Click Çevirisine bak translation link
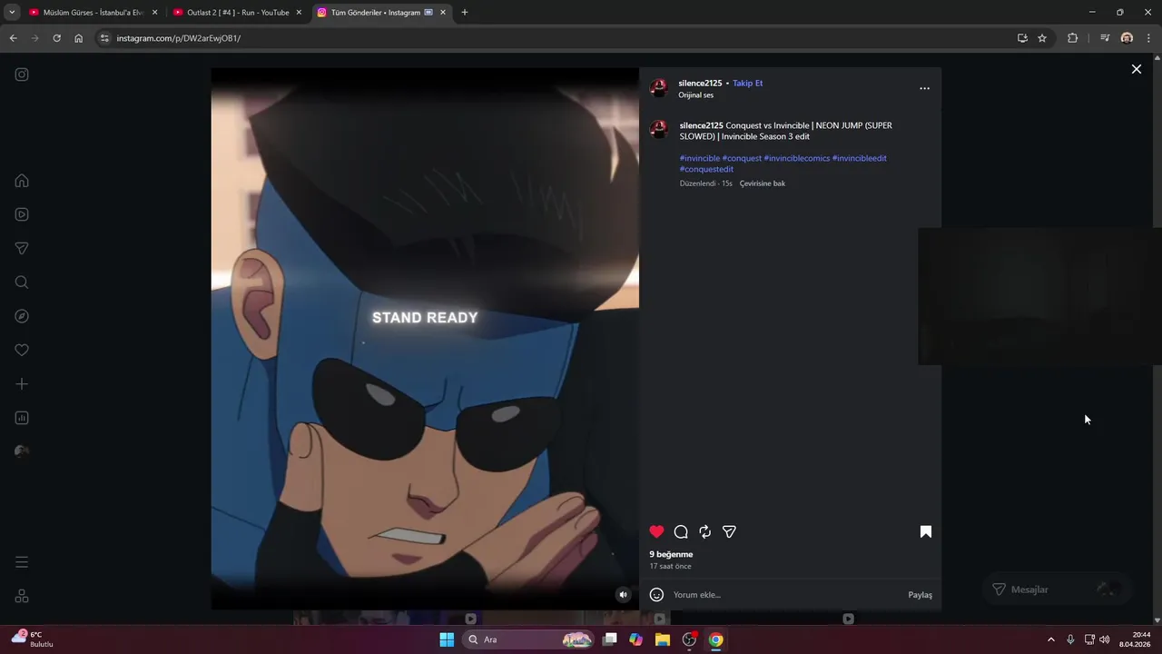The width and height of the screenshot is (1162, 654). point(763,183)
